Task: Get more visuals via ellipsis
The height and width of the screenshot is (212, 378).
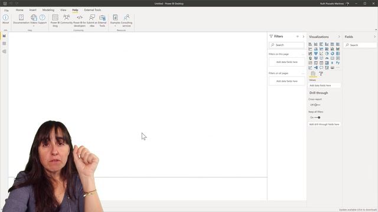Action: tap(338, 67)
